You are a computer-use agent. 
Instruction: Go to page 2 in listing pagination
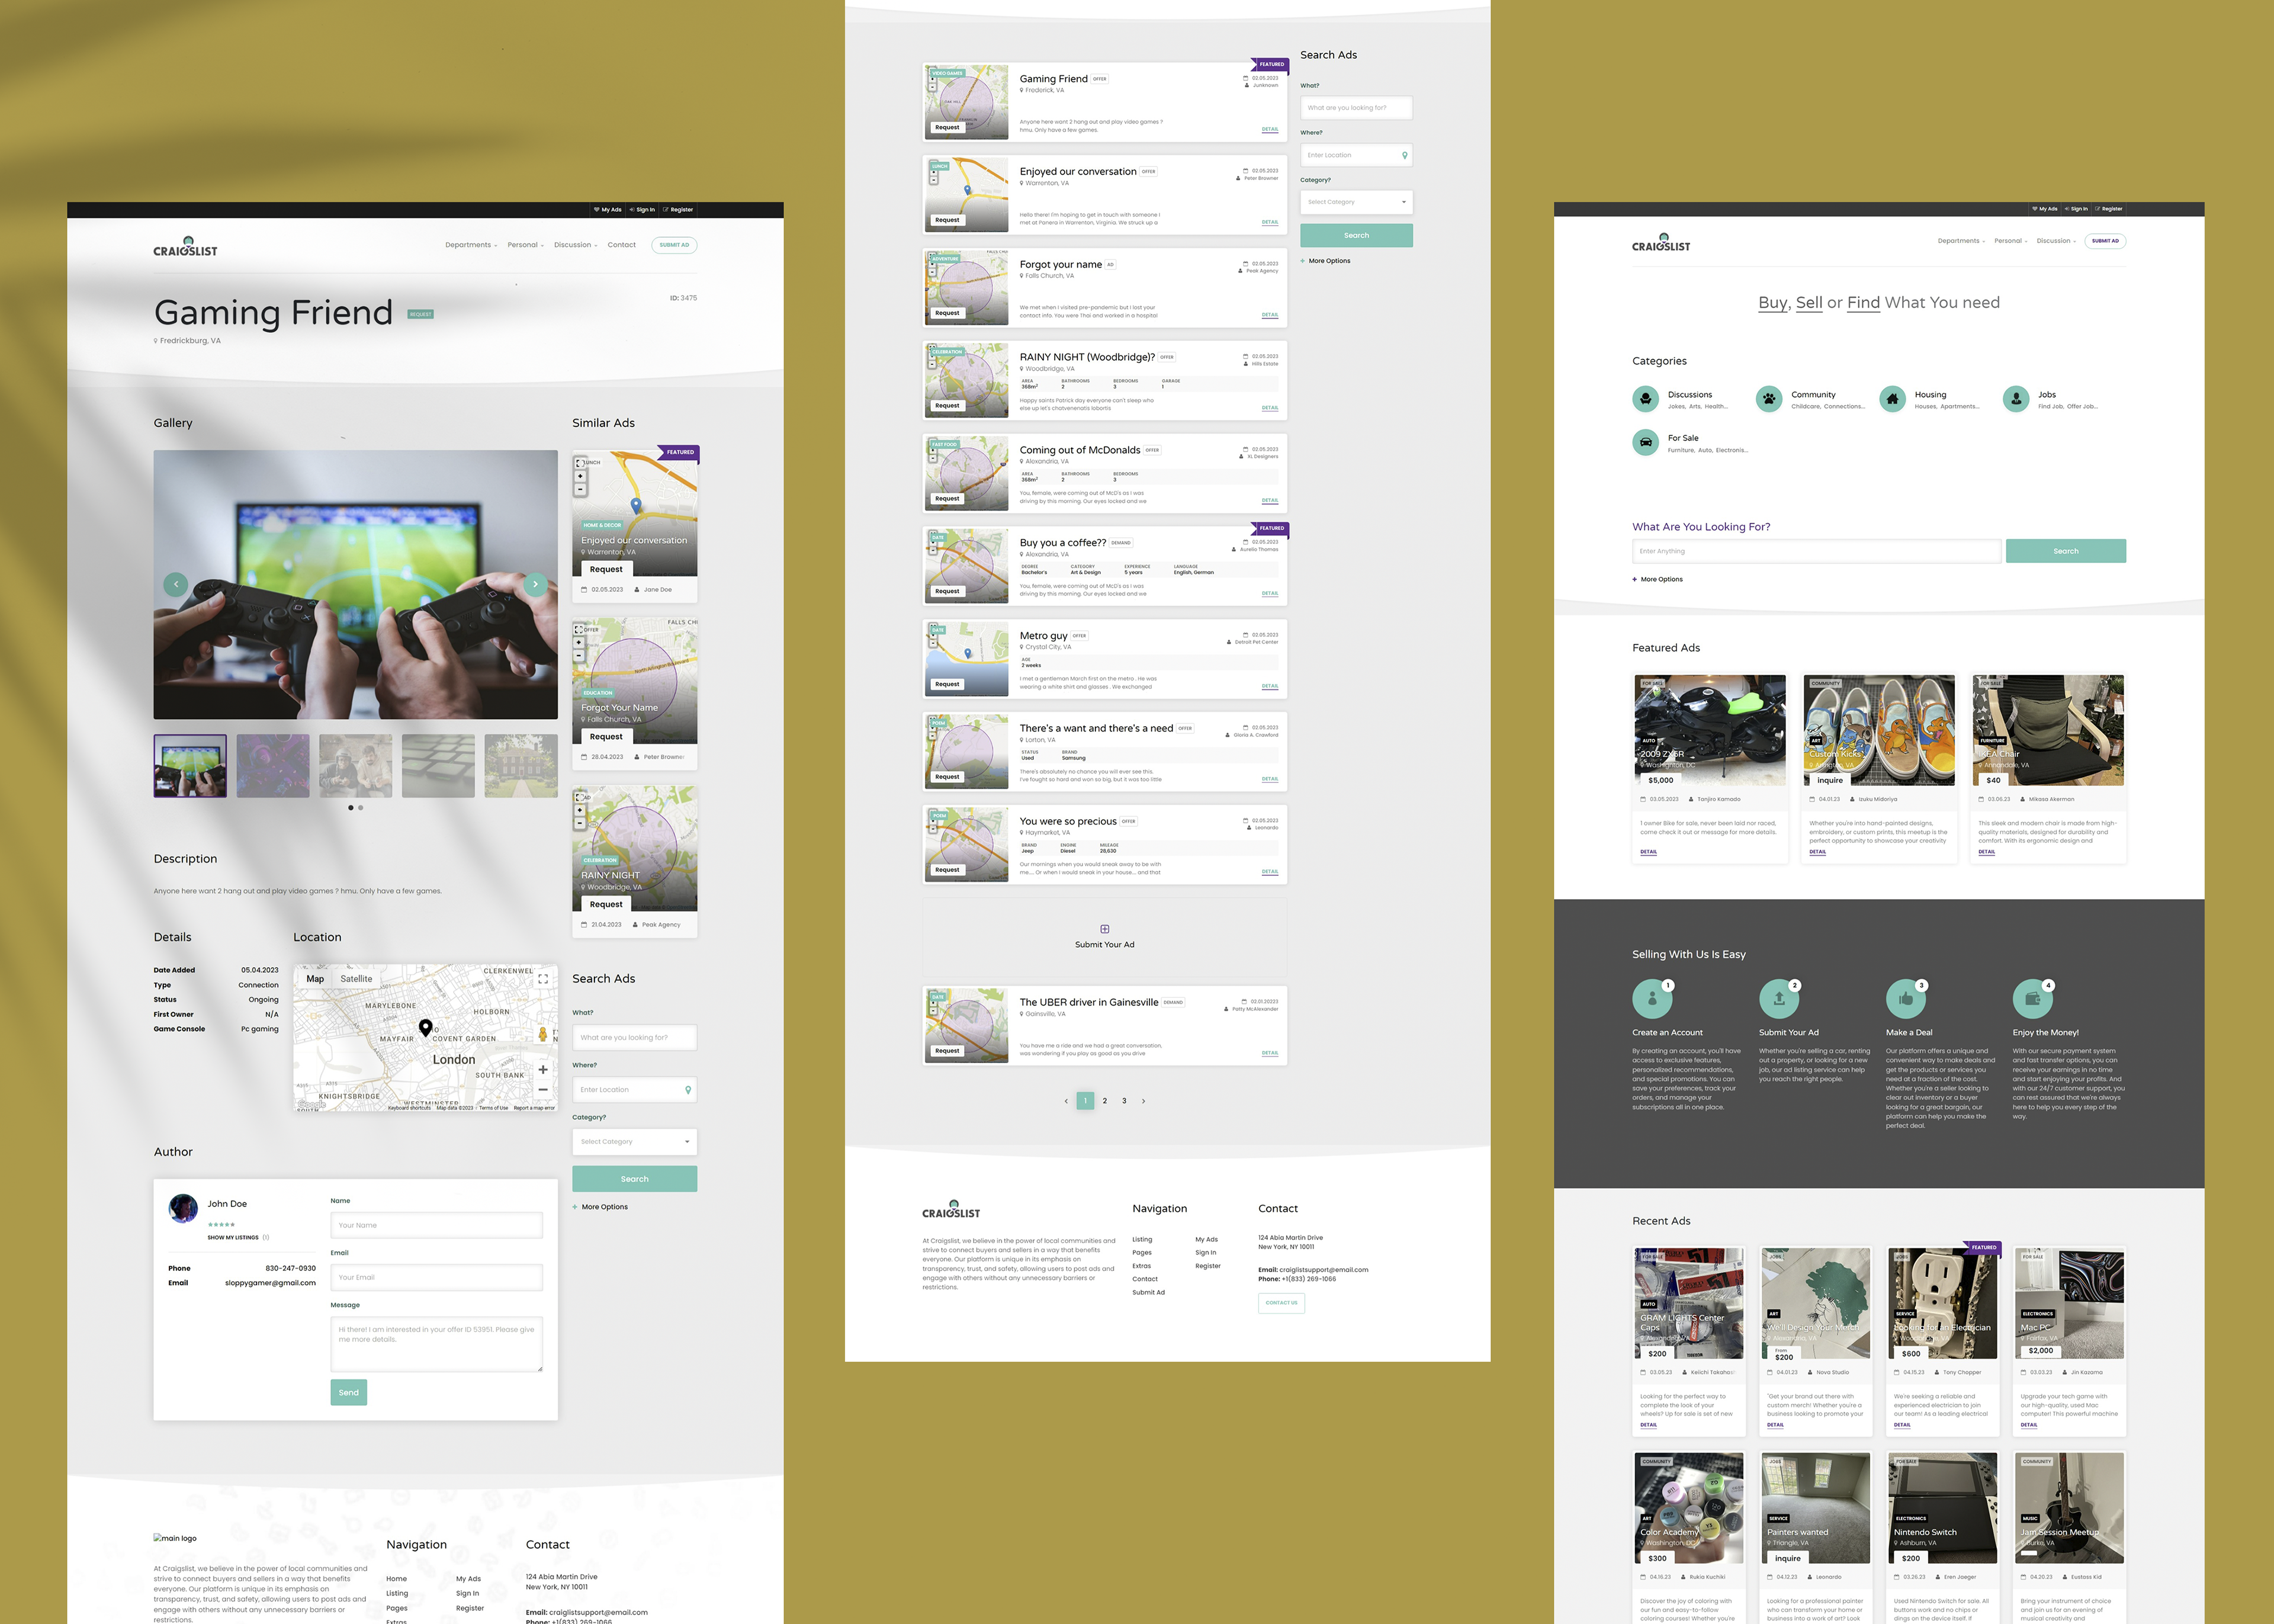pyautogui.click(x=1104, y=1101)
